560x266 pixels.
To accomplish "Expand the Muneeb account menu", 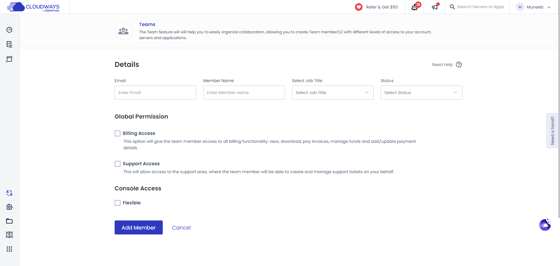I will click(534, 7).
